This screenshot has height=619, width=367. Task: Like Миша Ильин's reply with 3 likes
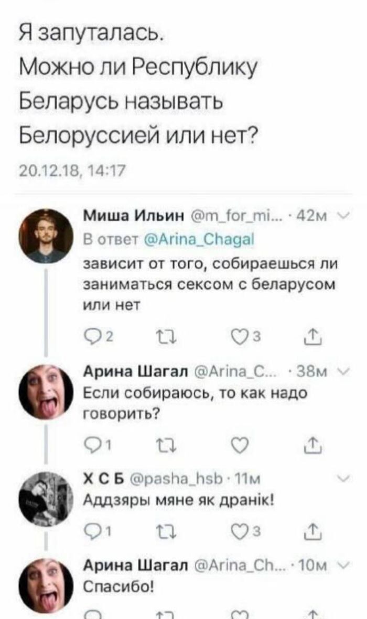(244, 337)
